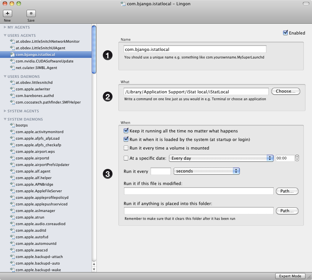The height and width of the screenshot is (280, 312).
Task: Select com.apple.aslmanager in the sidebar
Action: [x=46, y=211]
